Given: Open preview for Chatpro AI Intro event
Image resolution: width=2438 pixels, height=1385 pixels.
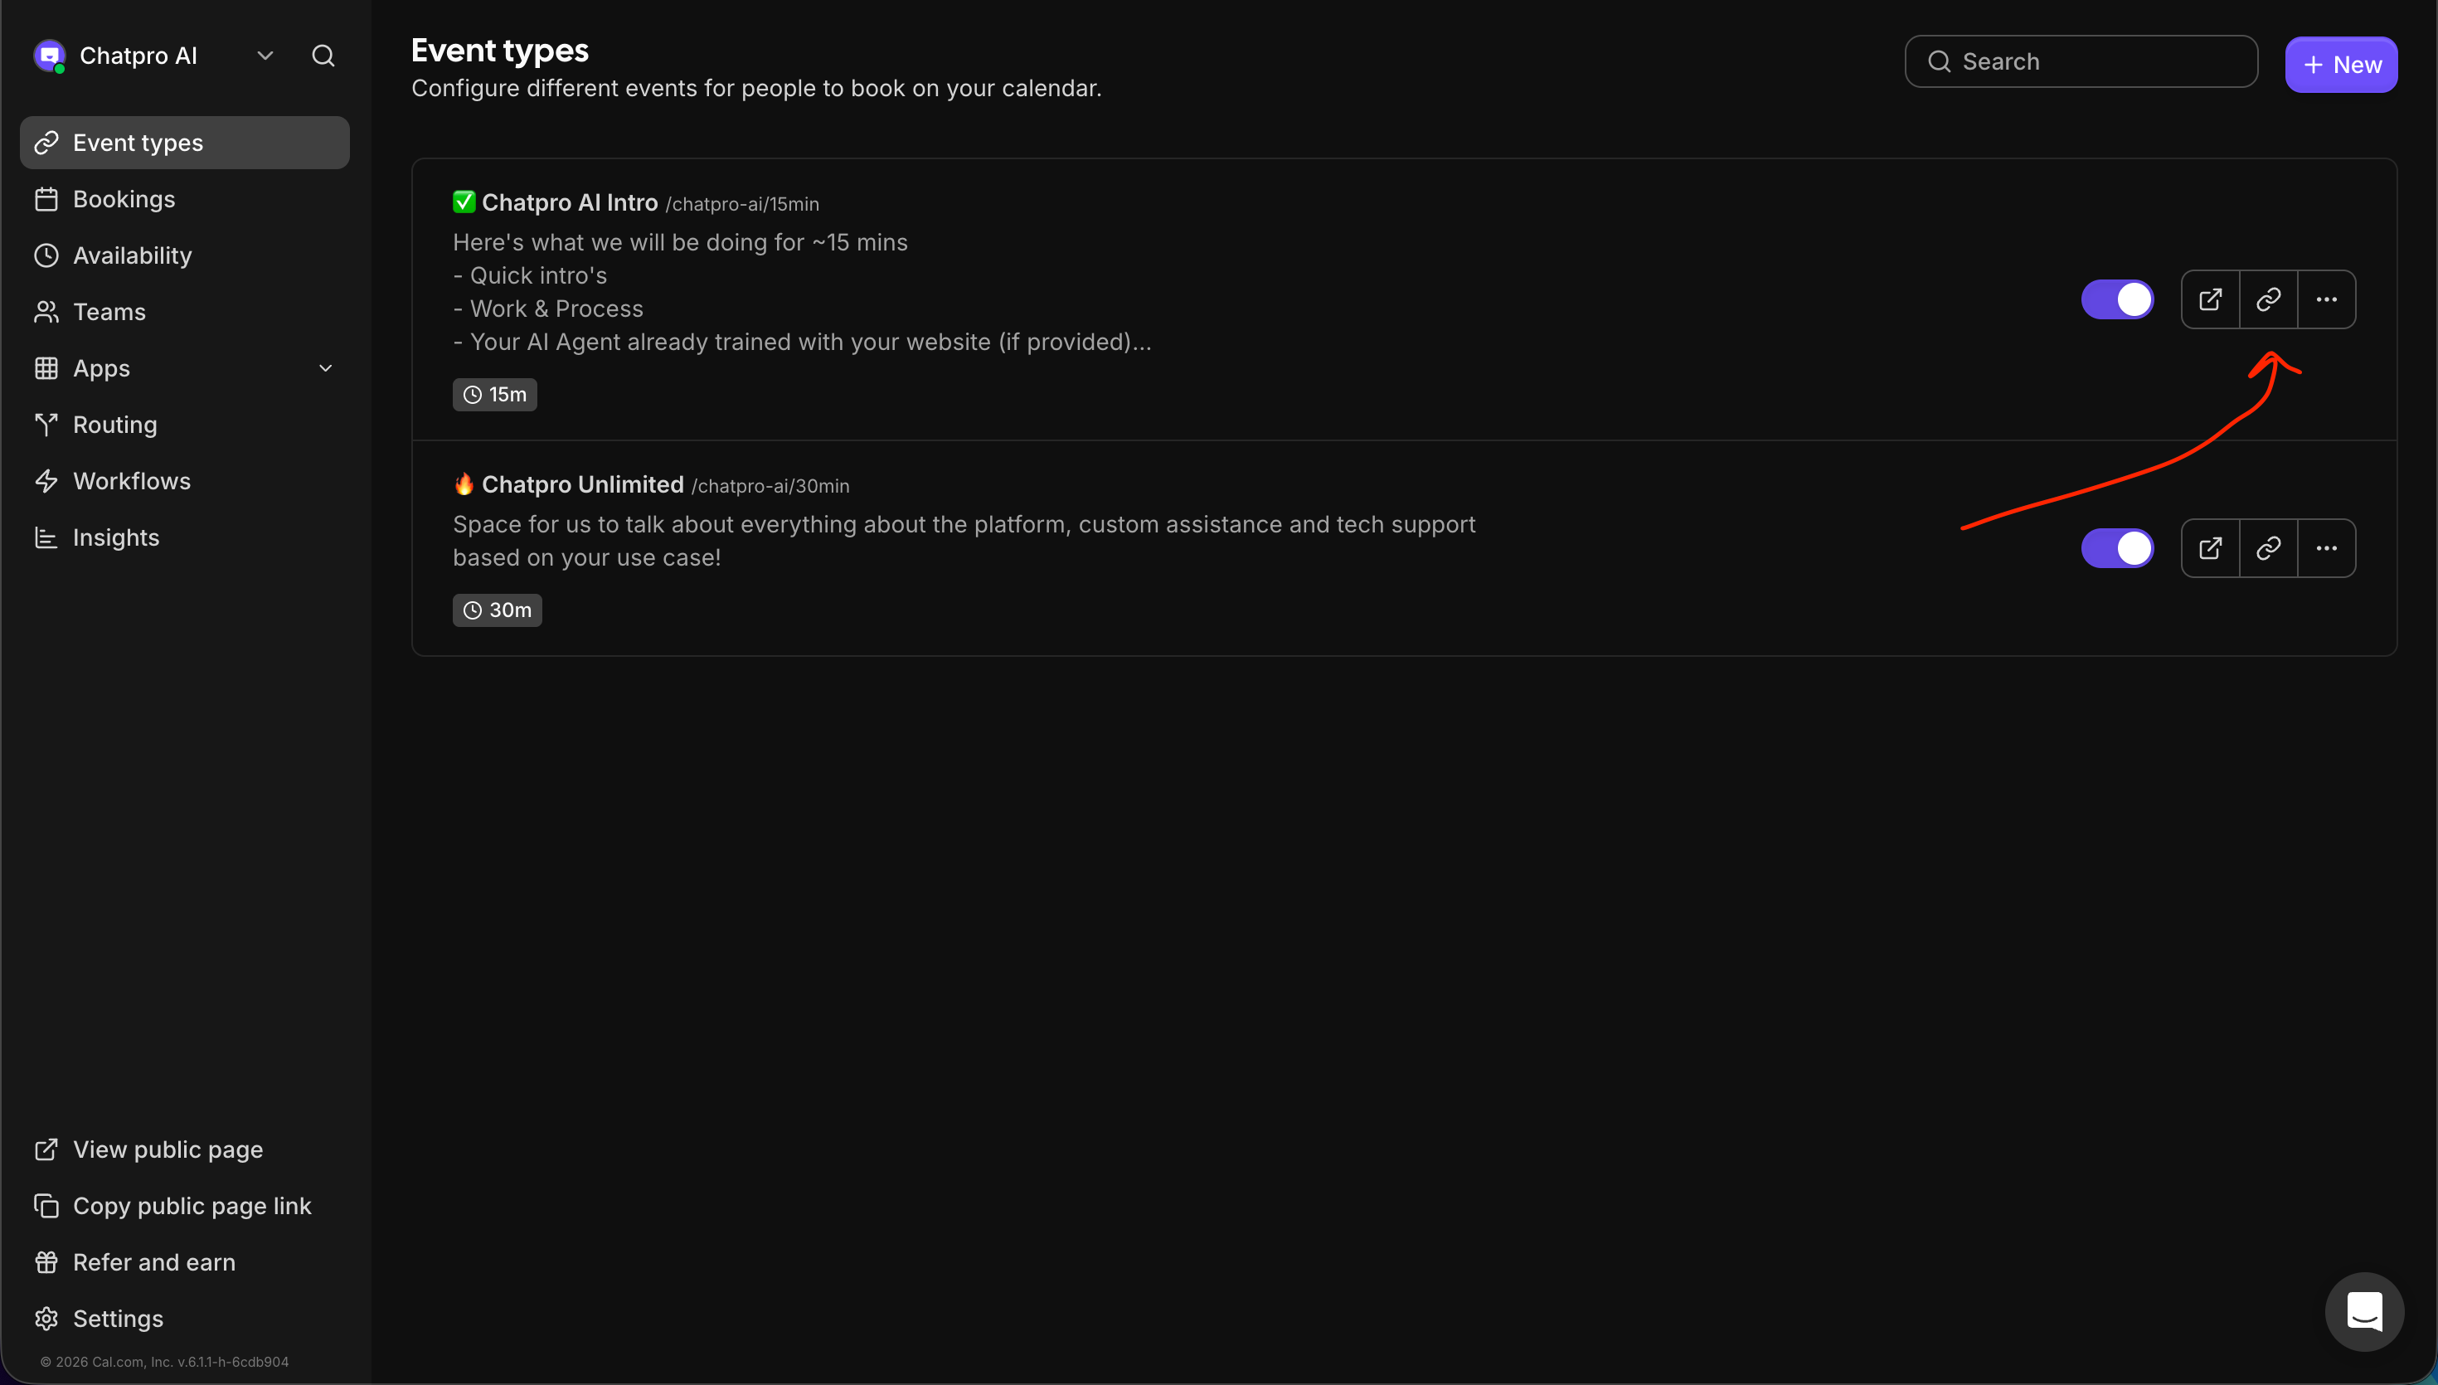Looking at the screenshot, I should pyautogui.click(x=2210, y=299).
